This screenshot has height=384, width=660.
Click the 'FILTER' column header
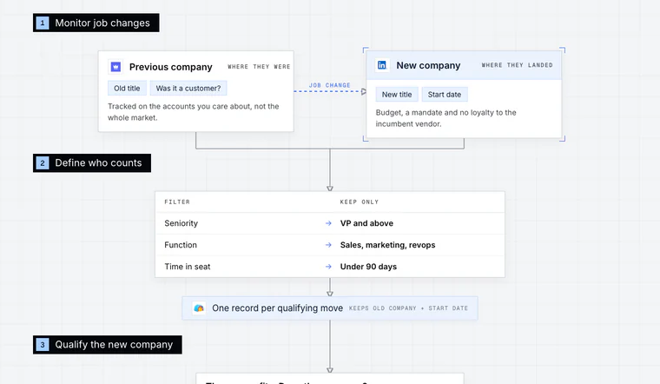coord(177,202)
